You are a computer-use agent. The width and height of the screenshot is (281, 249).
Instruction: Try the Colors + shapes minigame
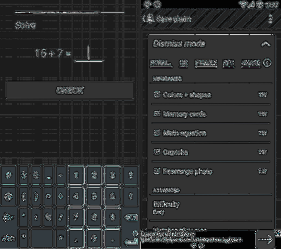[x=262, y=95]
